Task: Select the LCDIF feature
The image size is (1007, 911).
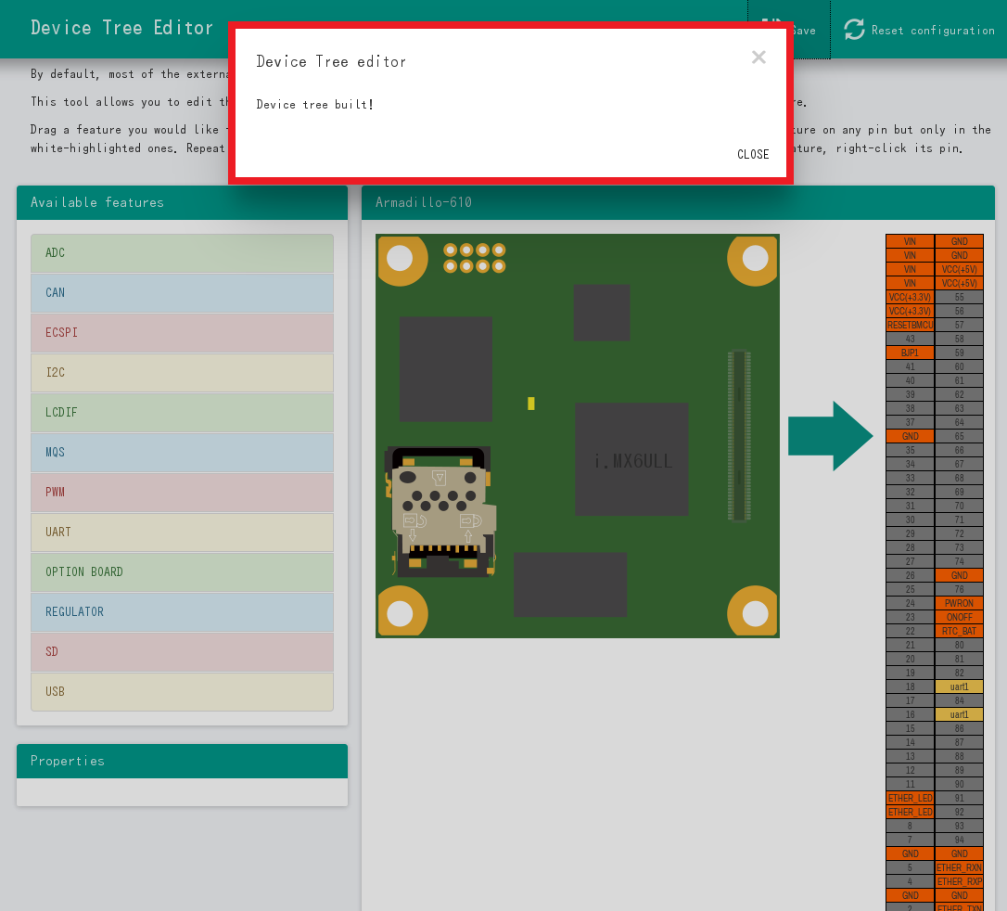Action: click(182, 413)
